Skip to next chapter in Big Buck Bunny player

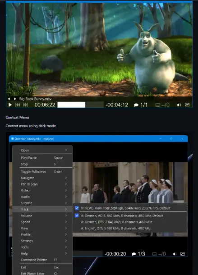click(25, 105)
